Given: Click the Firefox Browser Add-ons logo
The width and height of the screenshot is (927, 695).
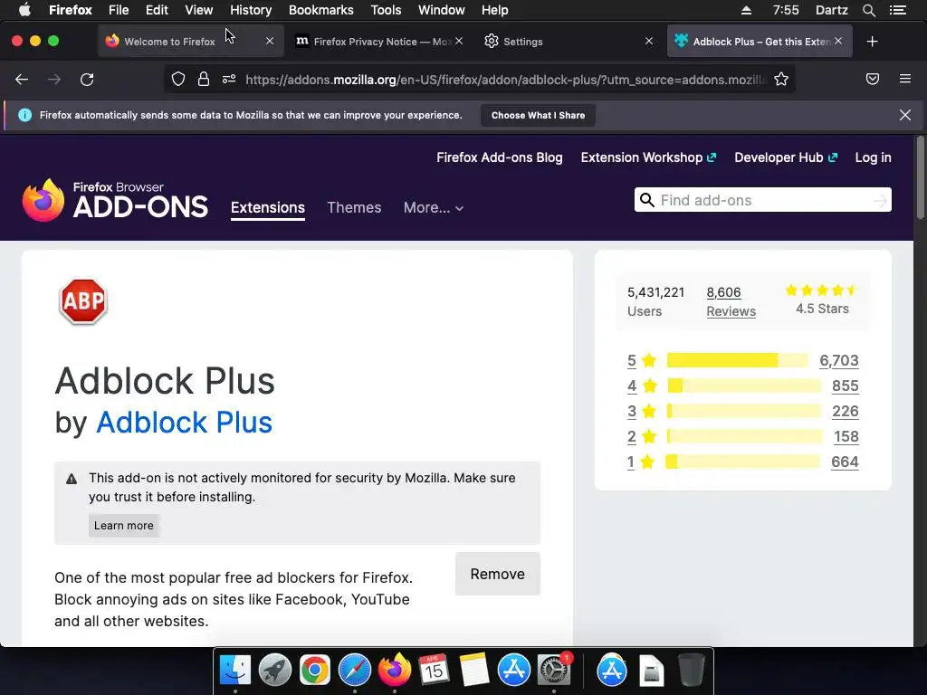Looking at the screenshot, I should coord(115,200).
